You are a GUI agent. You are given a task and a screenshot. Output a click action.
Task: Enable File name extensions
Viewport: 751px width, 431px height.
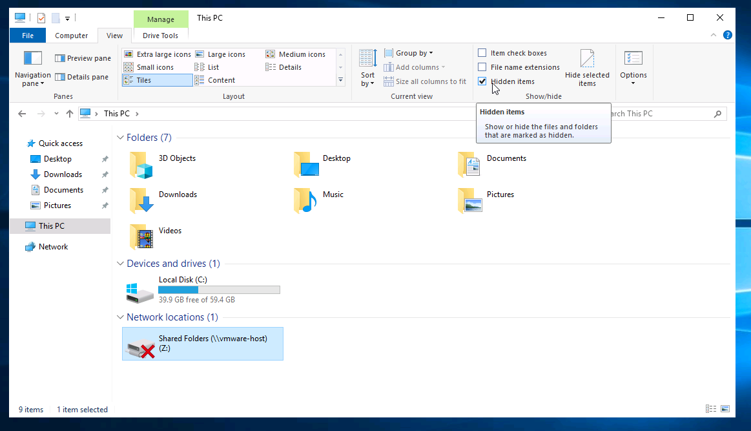pos(482,67)
